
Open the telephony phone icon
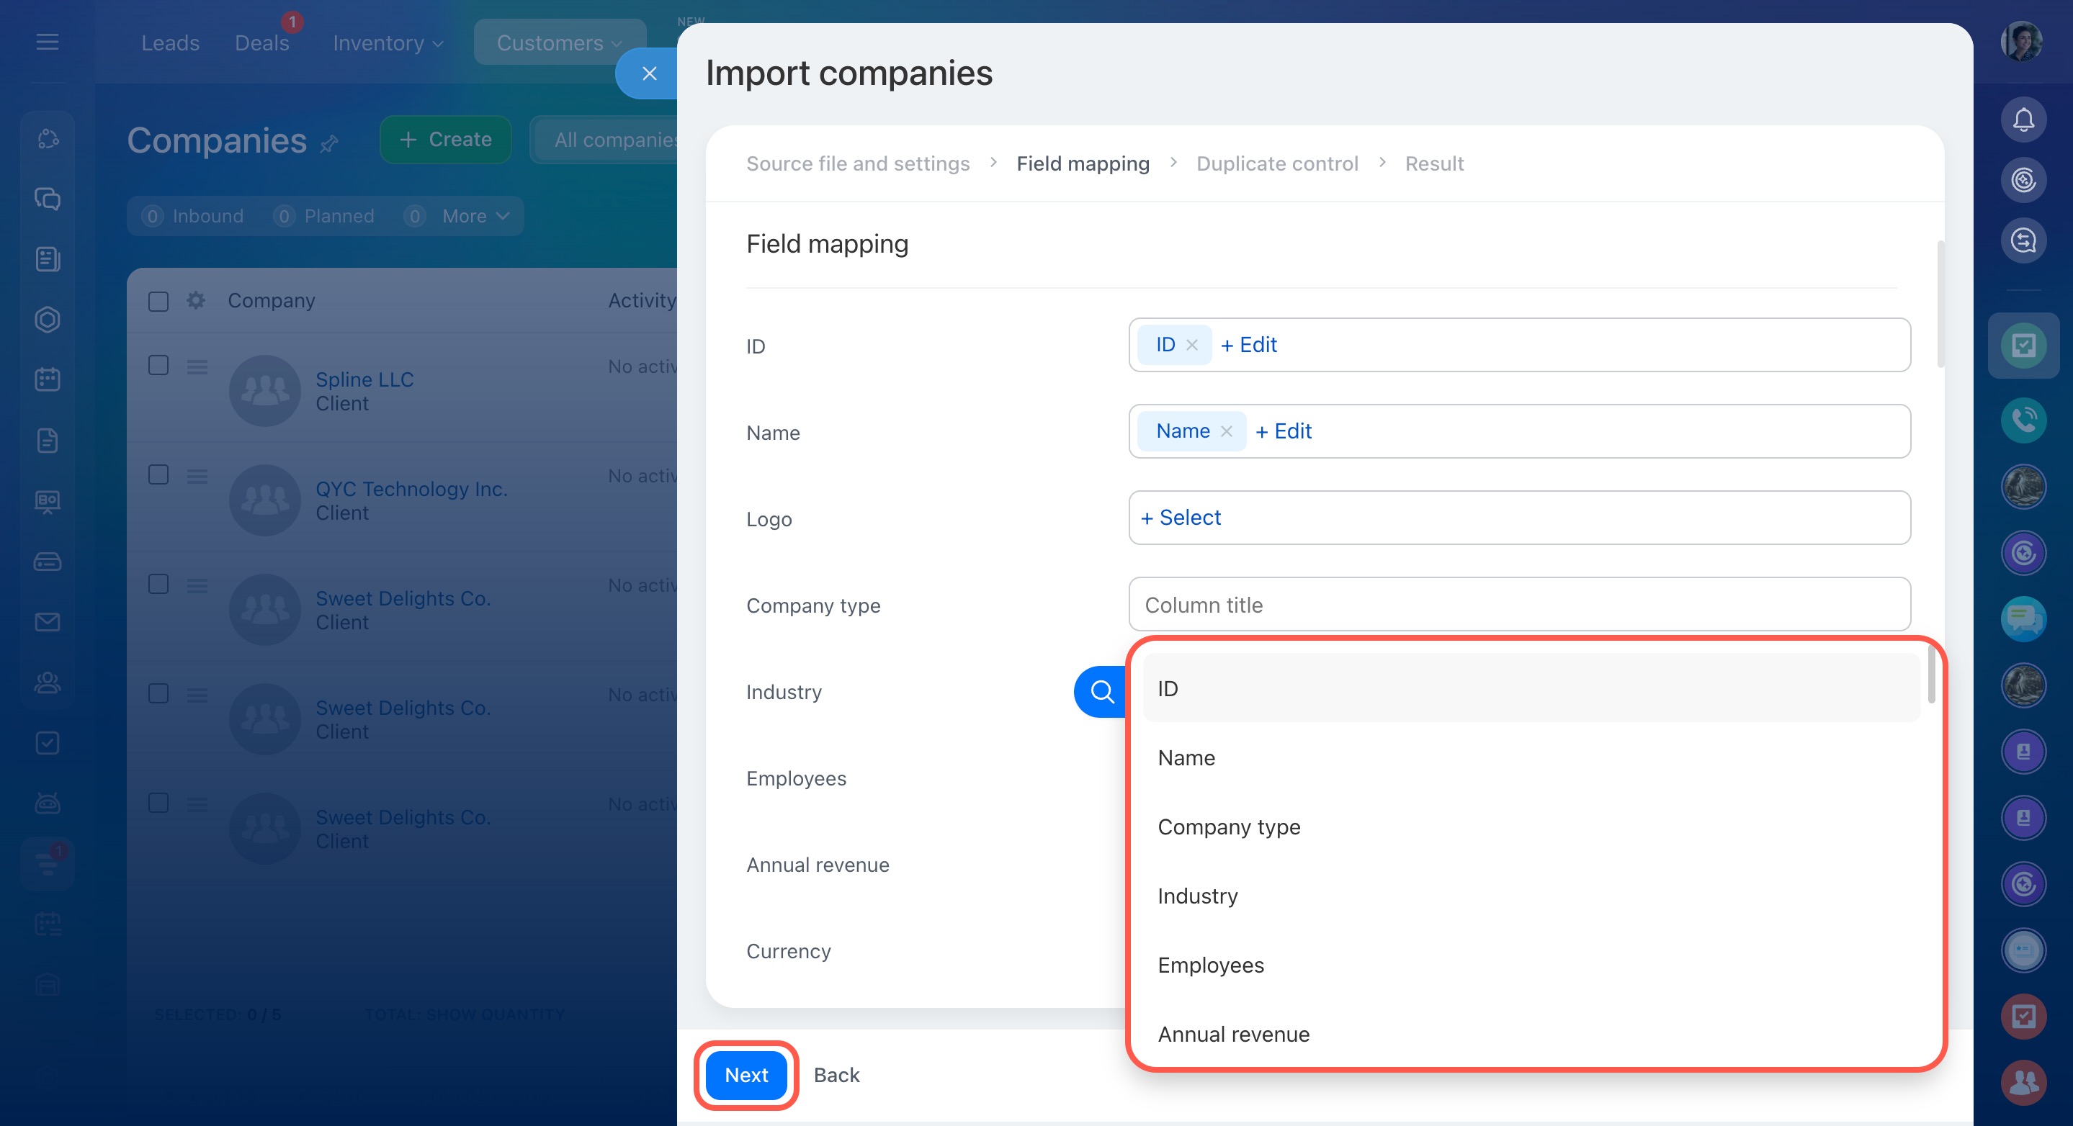pos(2023,419)
